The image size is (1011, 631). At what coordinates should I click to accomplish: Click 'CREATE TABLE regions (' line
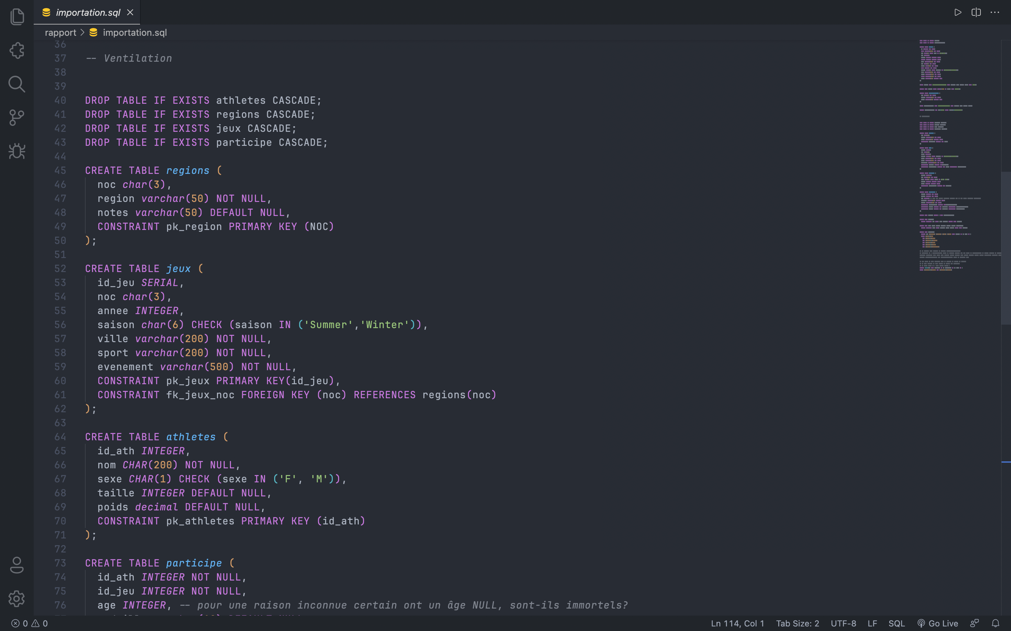154,171
